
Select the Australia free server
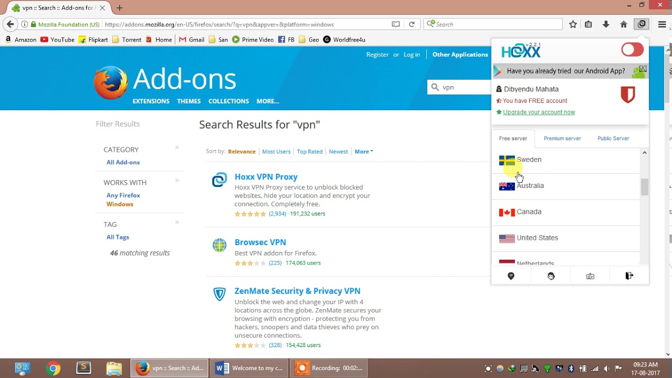pos(566,186)
